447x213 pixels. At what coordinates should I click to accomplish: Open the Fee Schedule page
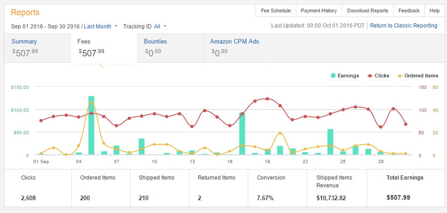(276, 11)
